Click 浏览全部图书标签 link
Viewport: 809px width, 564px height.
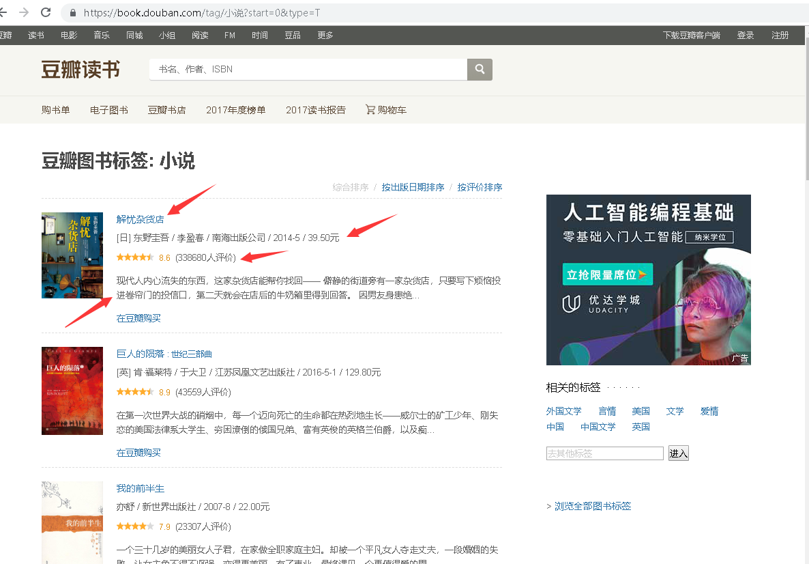pyautogui.click(x=593, y=506)
